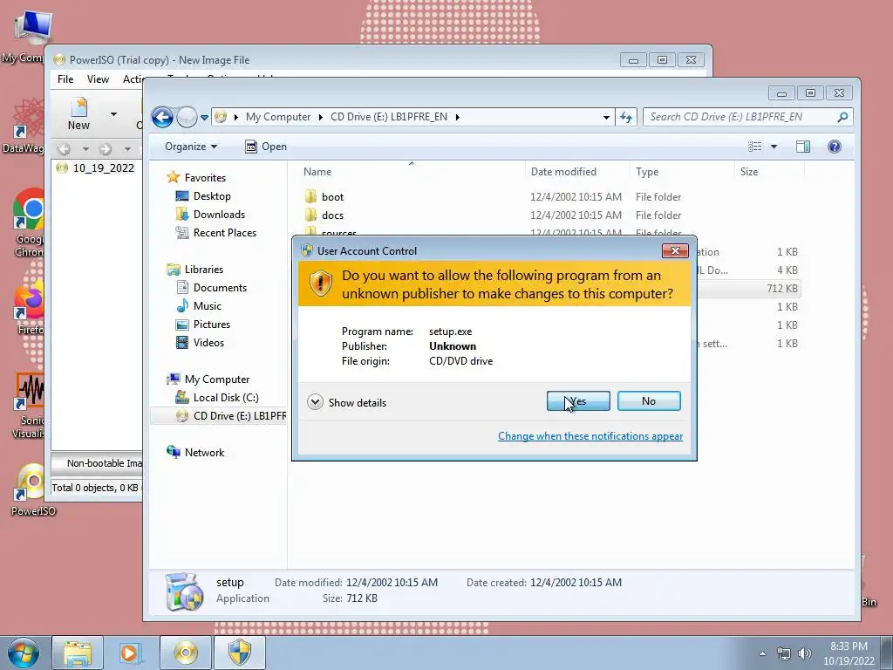Switch to PowerISO taskbar button
This screenshot has height=670, width=893.
click(x=186, y=653)
